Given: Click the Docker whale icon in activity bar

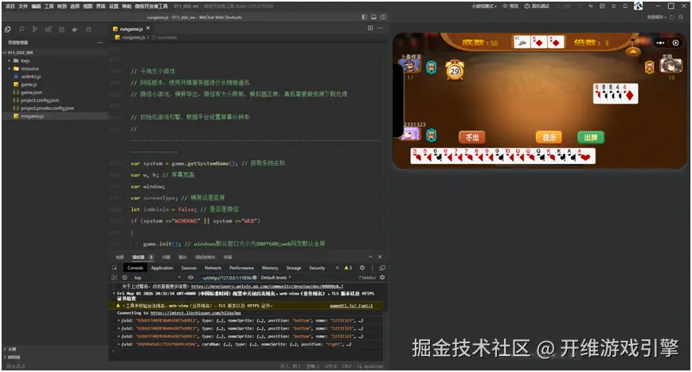Looking at the screenshot, I should (x=75, y=29).
